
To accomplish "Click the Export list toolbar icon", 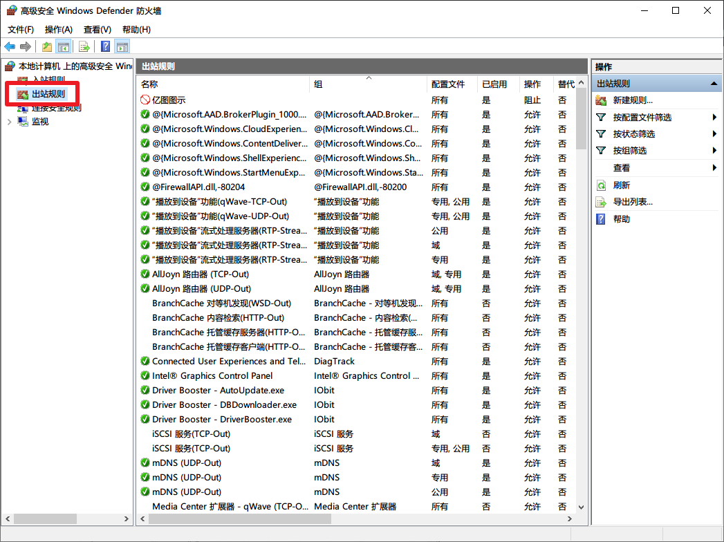I will (84, 46).
